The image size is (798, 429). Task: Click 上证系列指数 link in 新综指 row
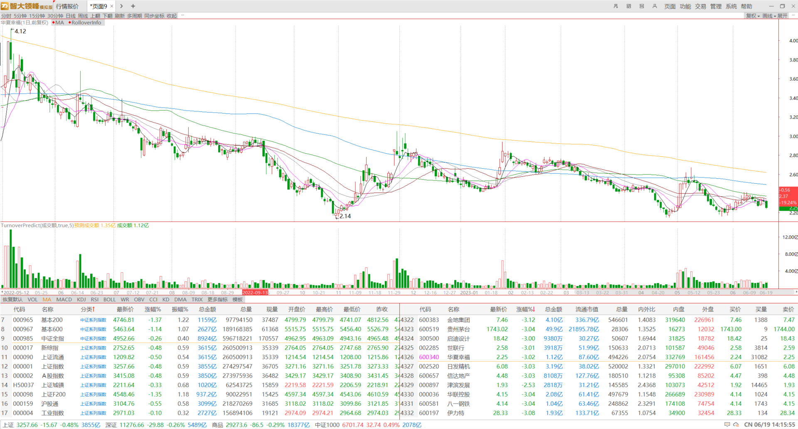[94, 348]
